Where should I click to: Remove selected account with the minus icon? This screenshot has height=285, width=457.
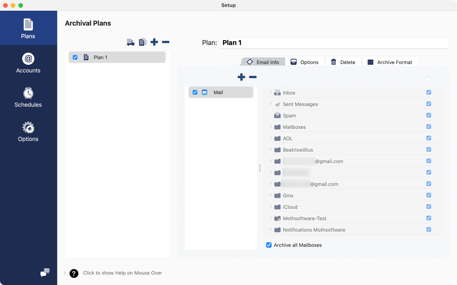(252, 77)
